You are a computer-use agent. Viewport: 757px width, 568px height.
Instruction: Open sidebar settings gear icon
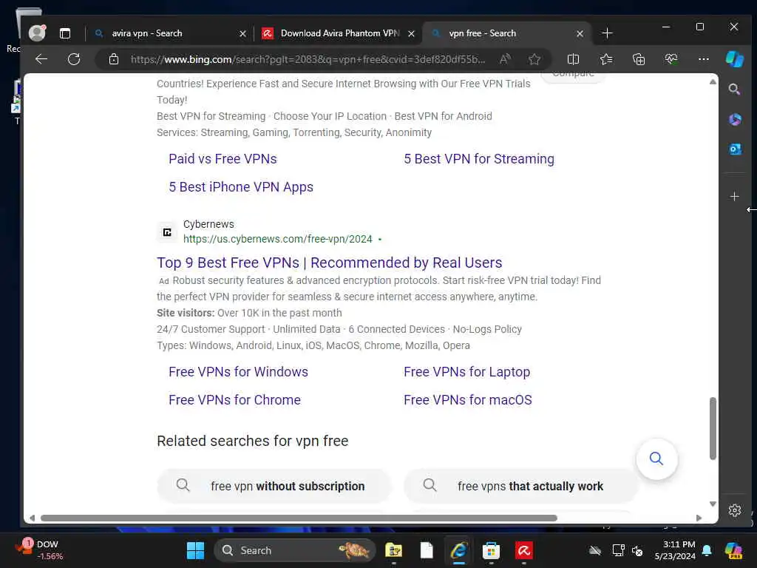point(735,510)
